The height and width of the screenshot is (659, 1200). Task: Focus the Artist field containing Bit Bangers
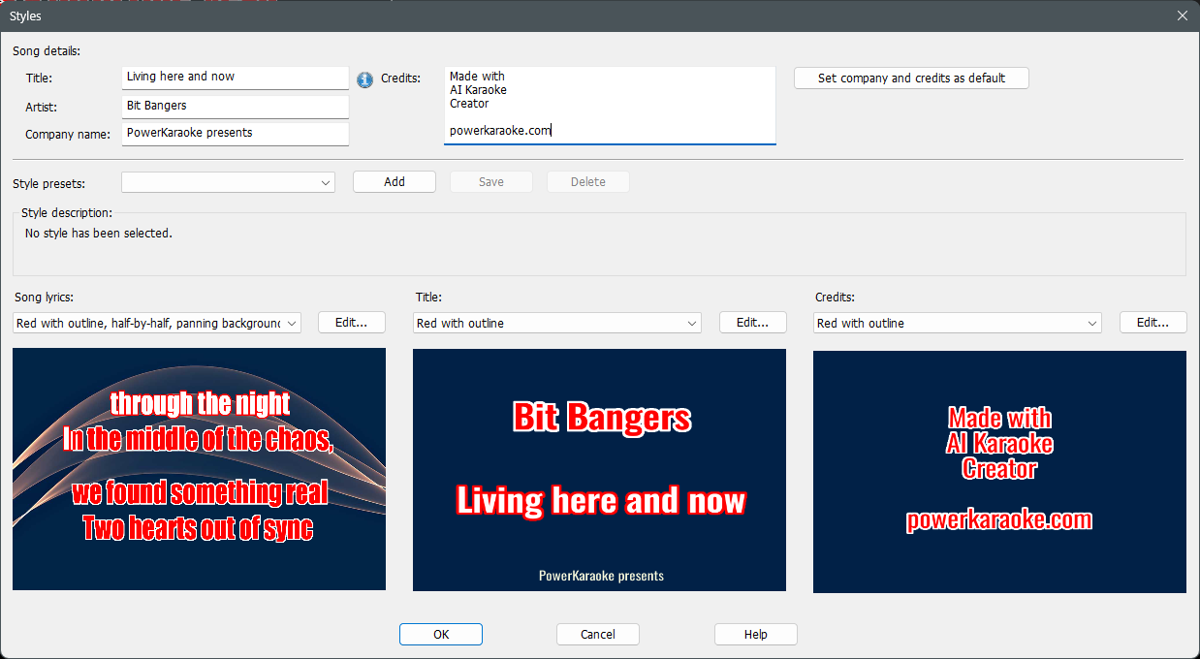(x=236, y=106)
